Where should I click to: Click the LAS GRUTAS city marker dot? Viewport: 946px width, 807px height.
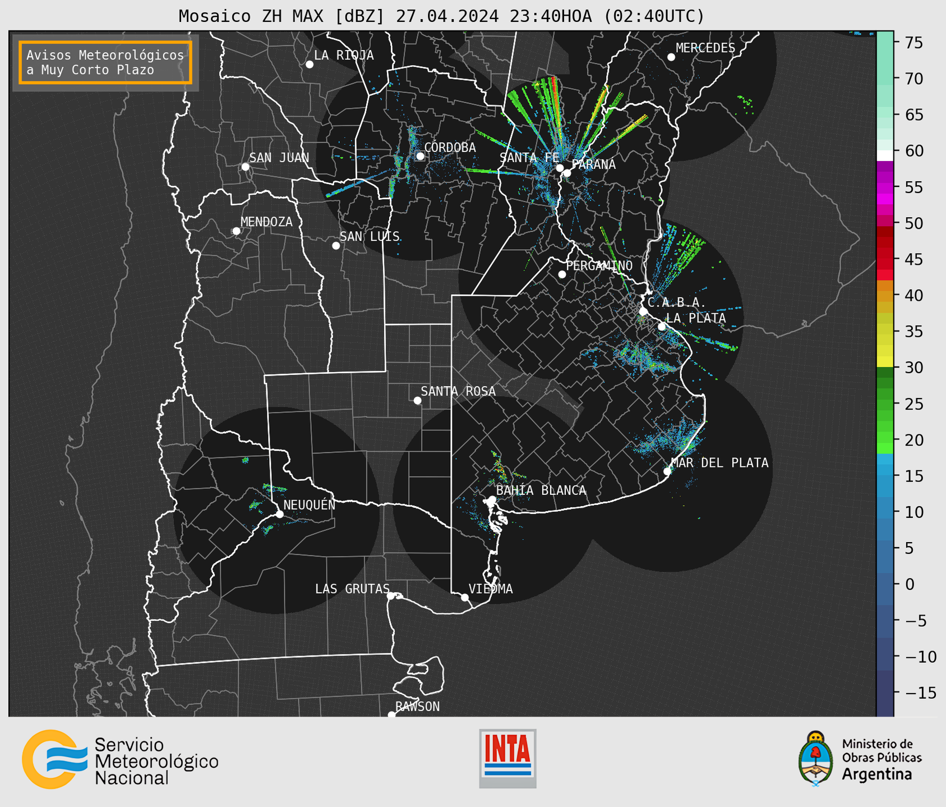tap(391, 596)
